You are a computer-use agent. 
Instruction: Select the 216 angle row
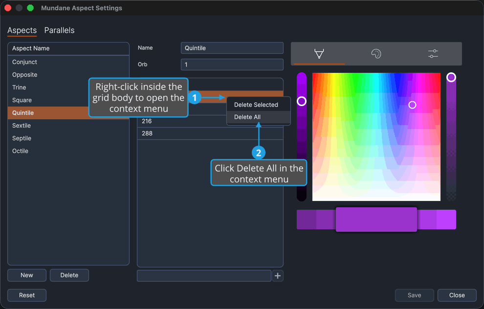tap(210, 121)
